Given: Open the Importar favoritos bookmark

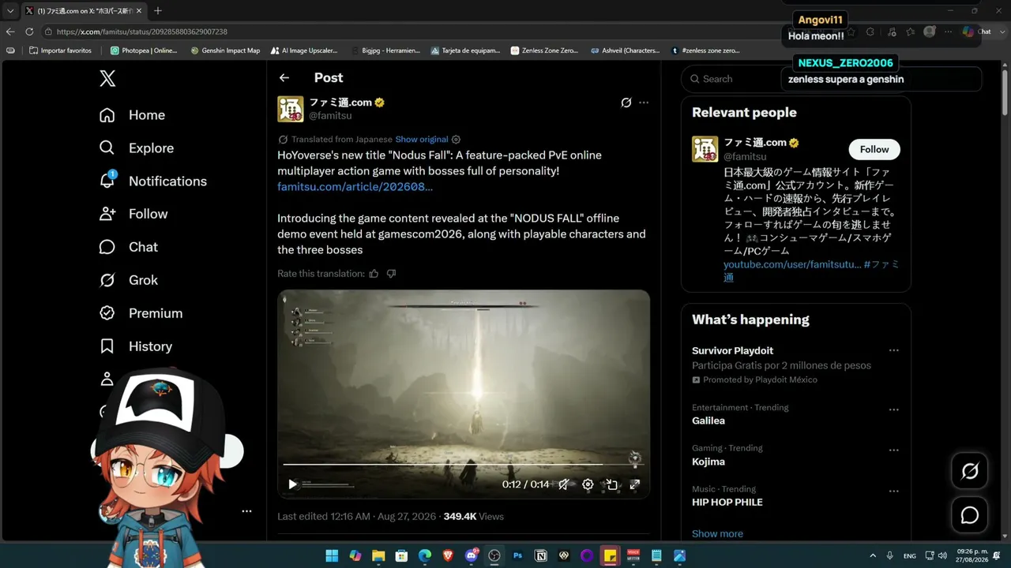Looking at the screenshot, I should [60, 50].
